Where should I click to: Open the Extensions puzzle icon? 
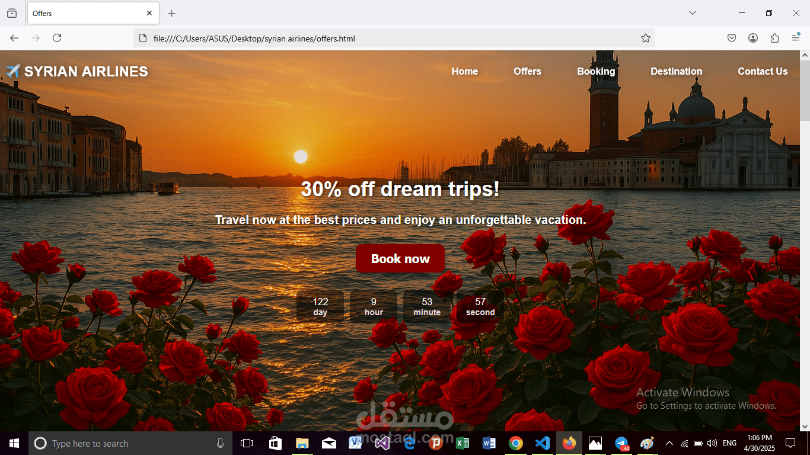click(774, 38)
